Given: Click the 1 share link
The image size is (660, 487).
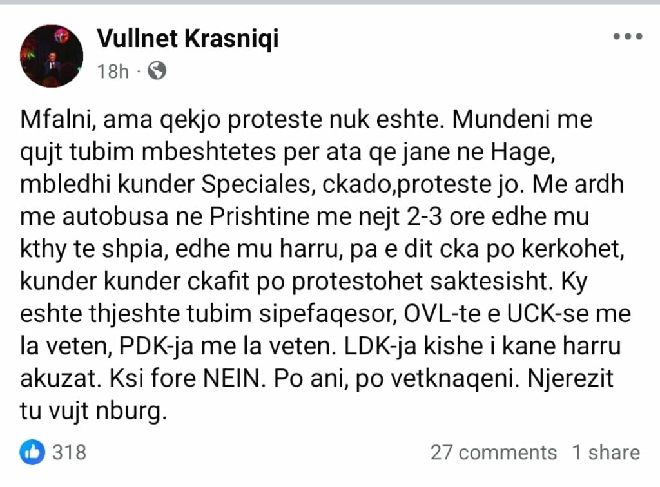Looking at the screenshot, I should (606, 452).
